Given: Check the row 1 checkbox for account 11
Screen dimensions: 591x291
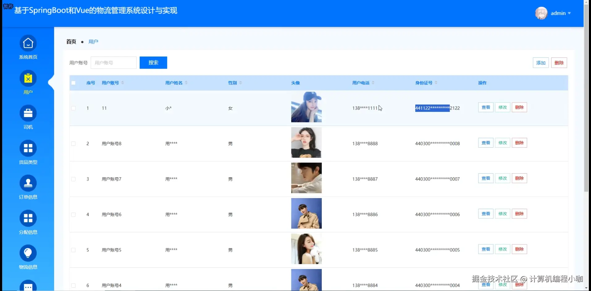Looking at the screenshot, I should [73, 108].
